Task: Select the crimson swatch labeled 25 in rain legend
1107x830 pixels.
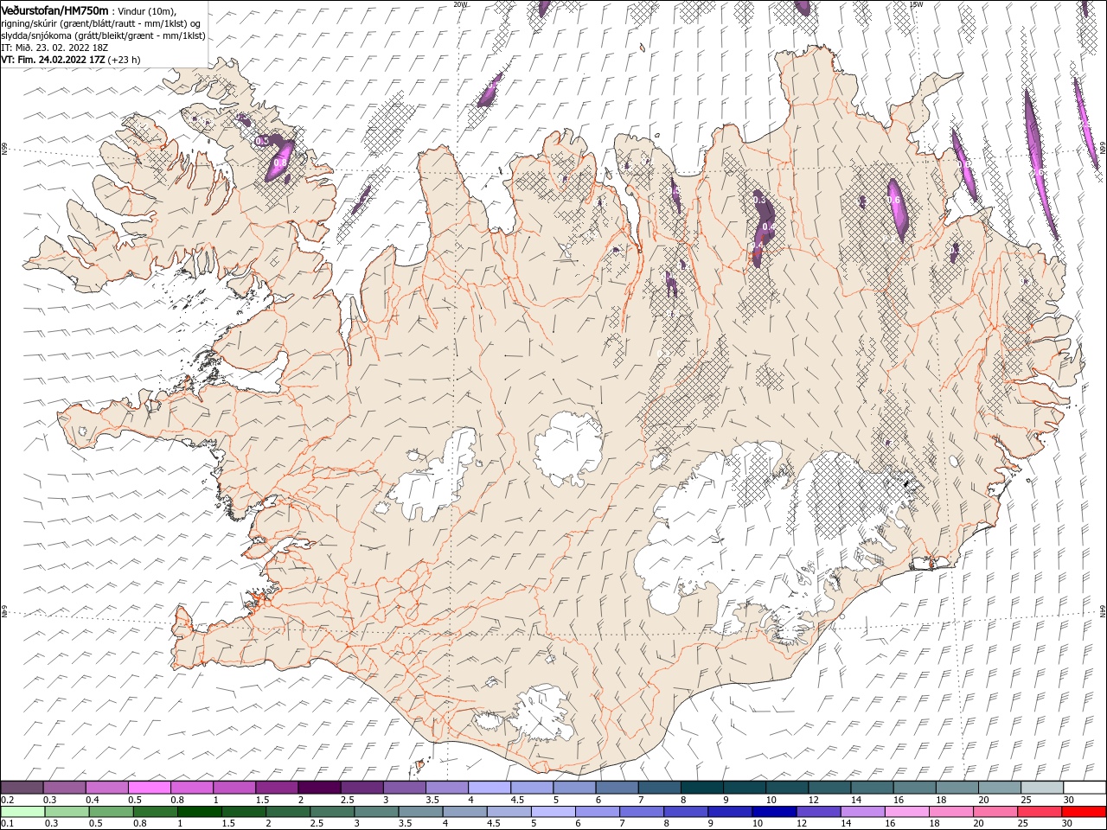Action: pyautogui.click(x=1039, y=812)
